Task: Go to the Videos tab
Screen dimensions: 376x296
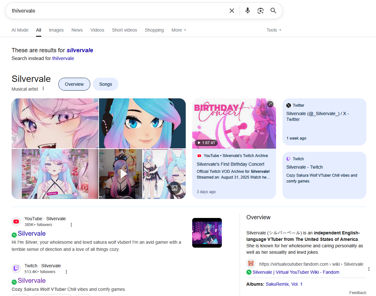Action: pyautogui.click(x=97, y=30)
